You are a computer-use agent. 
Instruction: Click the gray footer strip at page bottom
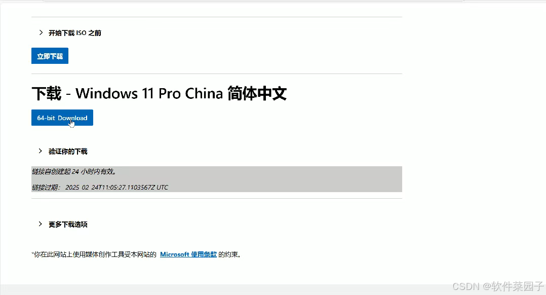coord(273,290)
